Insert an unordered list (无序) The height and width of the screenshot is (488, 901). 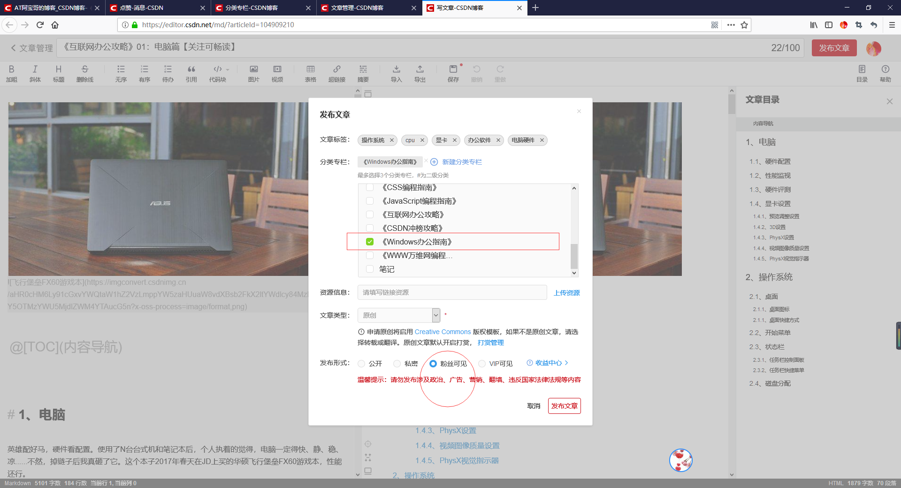click(x=121, y=74)
